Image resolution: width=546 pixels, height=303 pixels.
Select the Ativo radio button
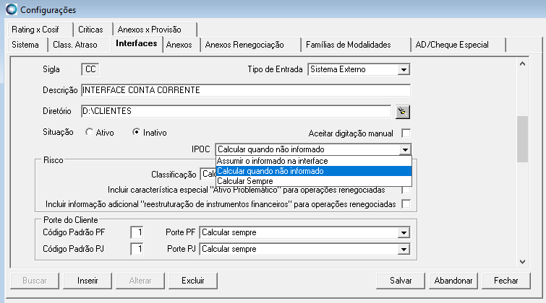pyautogui.click(x=89, y=133)
